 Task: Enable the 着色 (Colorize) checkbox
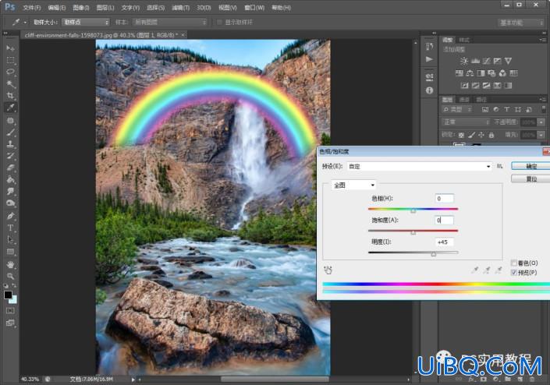pos(514,263)
